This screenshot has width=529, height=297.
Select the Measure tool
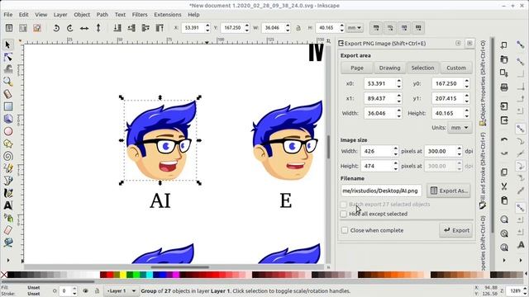8,94
